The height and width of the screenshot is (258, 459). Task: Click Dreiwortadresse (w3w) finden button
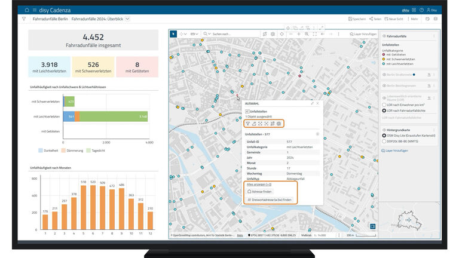[270, 200]
